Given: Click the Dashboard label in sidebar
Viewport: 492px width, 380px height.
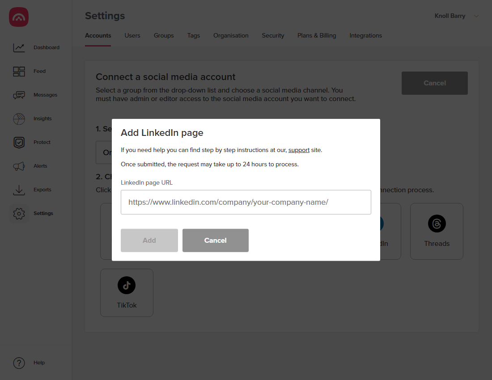Looking at the screenshot, I should pos(47,47).
